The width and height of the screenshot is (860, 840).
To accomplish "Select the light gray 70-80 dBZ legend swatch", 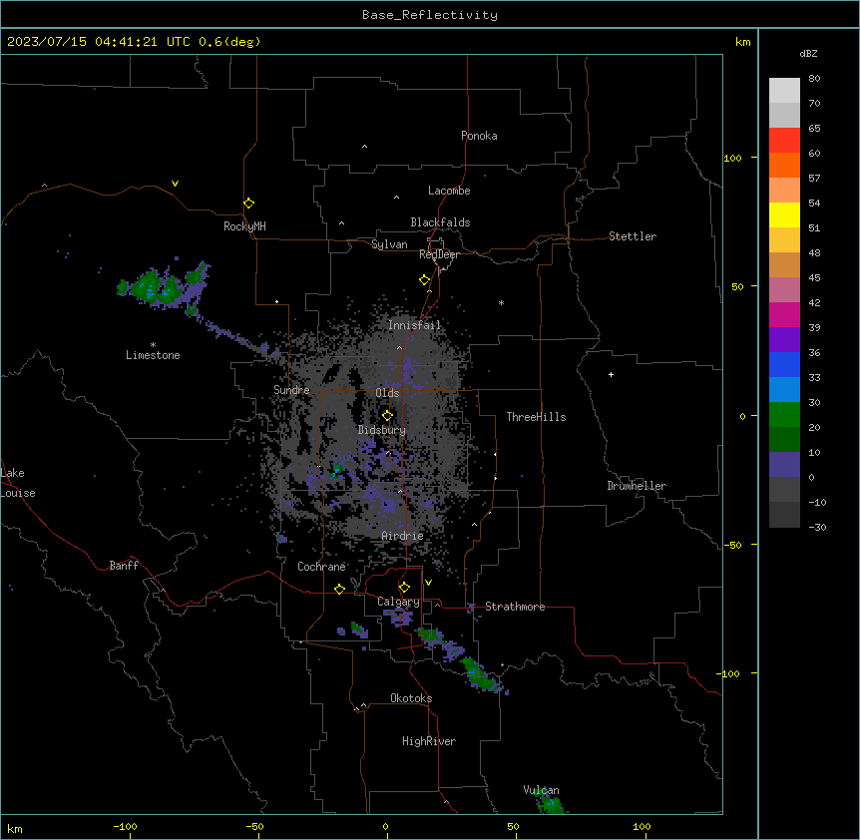I will coord(784,90).
